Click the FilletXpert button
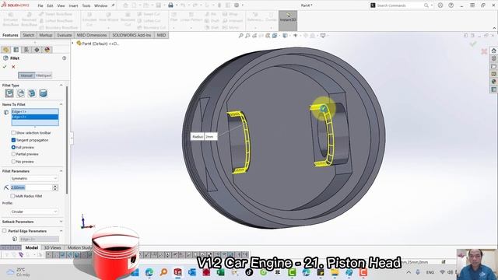The width and height of the screenshot is (498, 280). pos(44,75)
